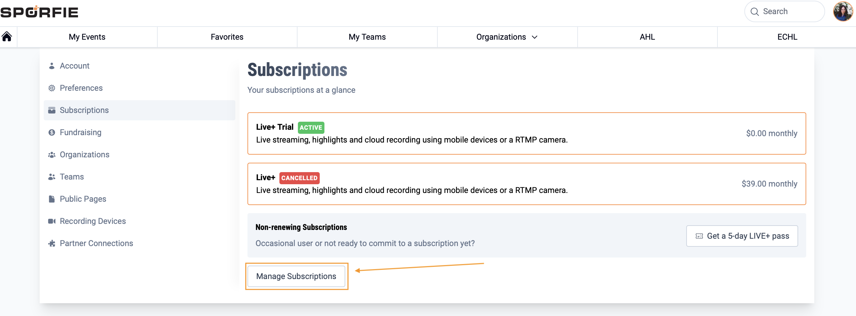Click the Preferences gear icon
This screenshot has width=856, height=316.
tap(51, 88)
